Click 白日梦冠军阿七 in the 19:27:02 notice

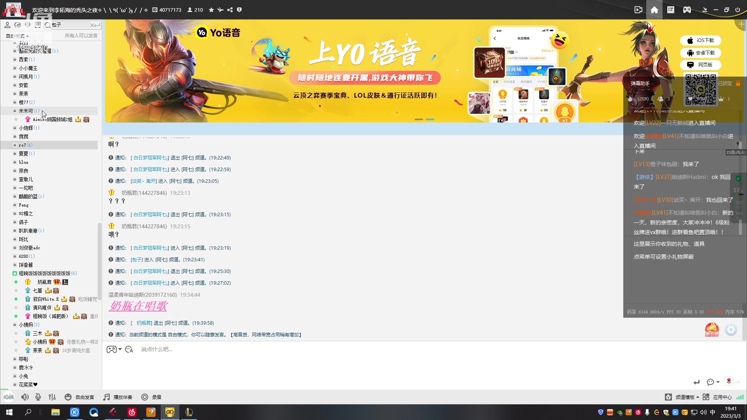pyautogui.click(x=151, y=283)
